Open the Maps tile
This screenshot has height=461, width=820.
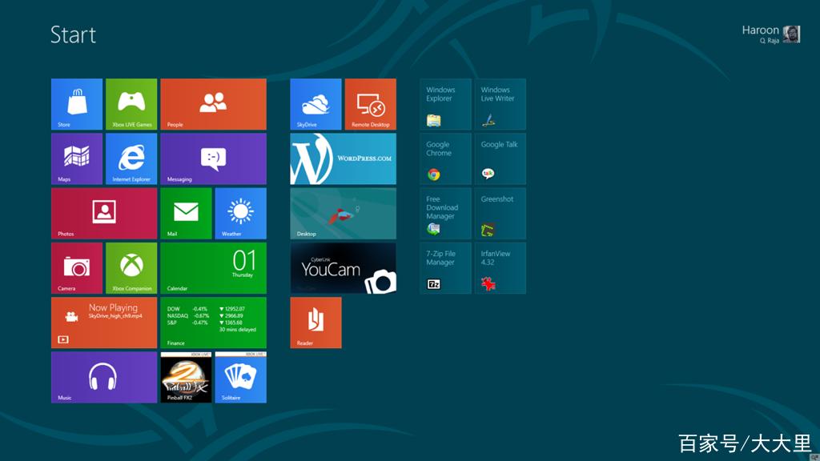coord(77,159)
